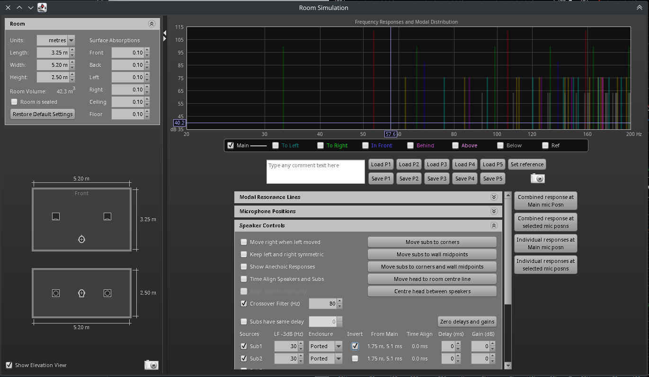This screenshot has height=377, width=649.
Task: Enable the In Front trace checkbox
Action: click(x=365, y=145)
